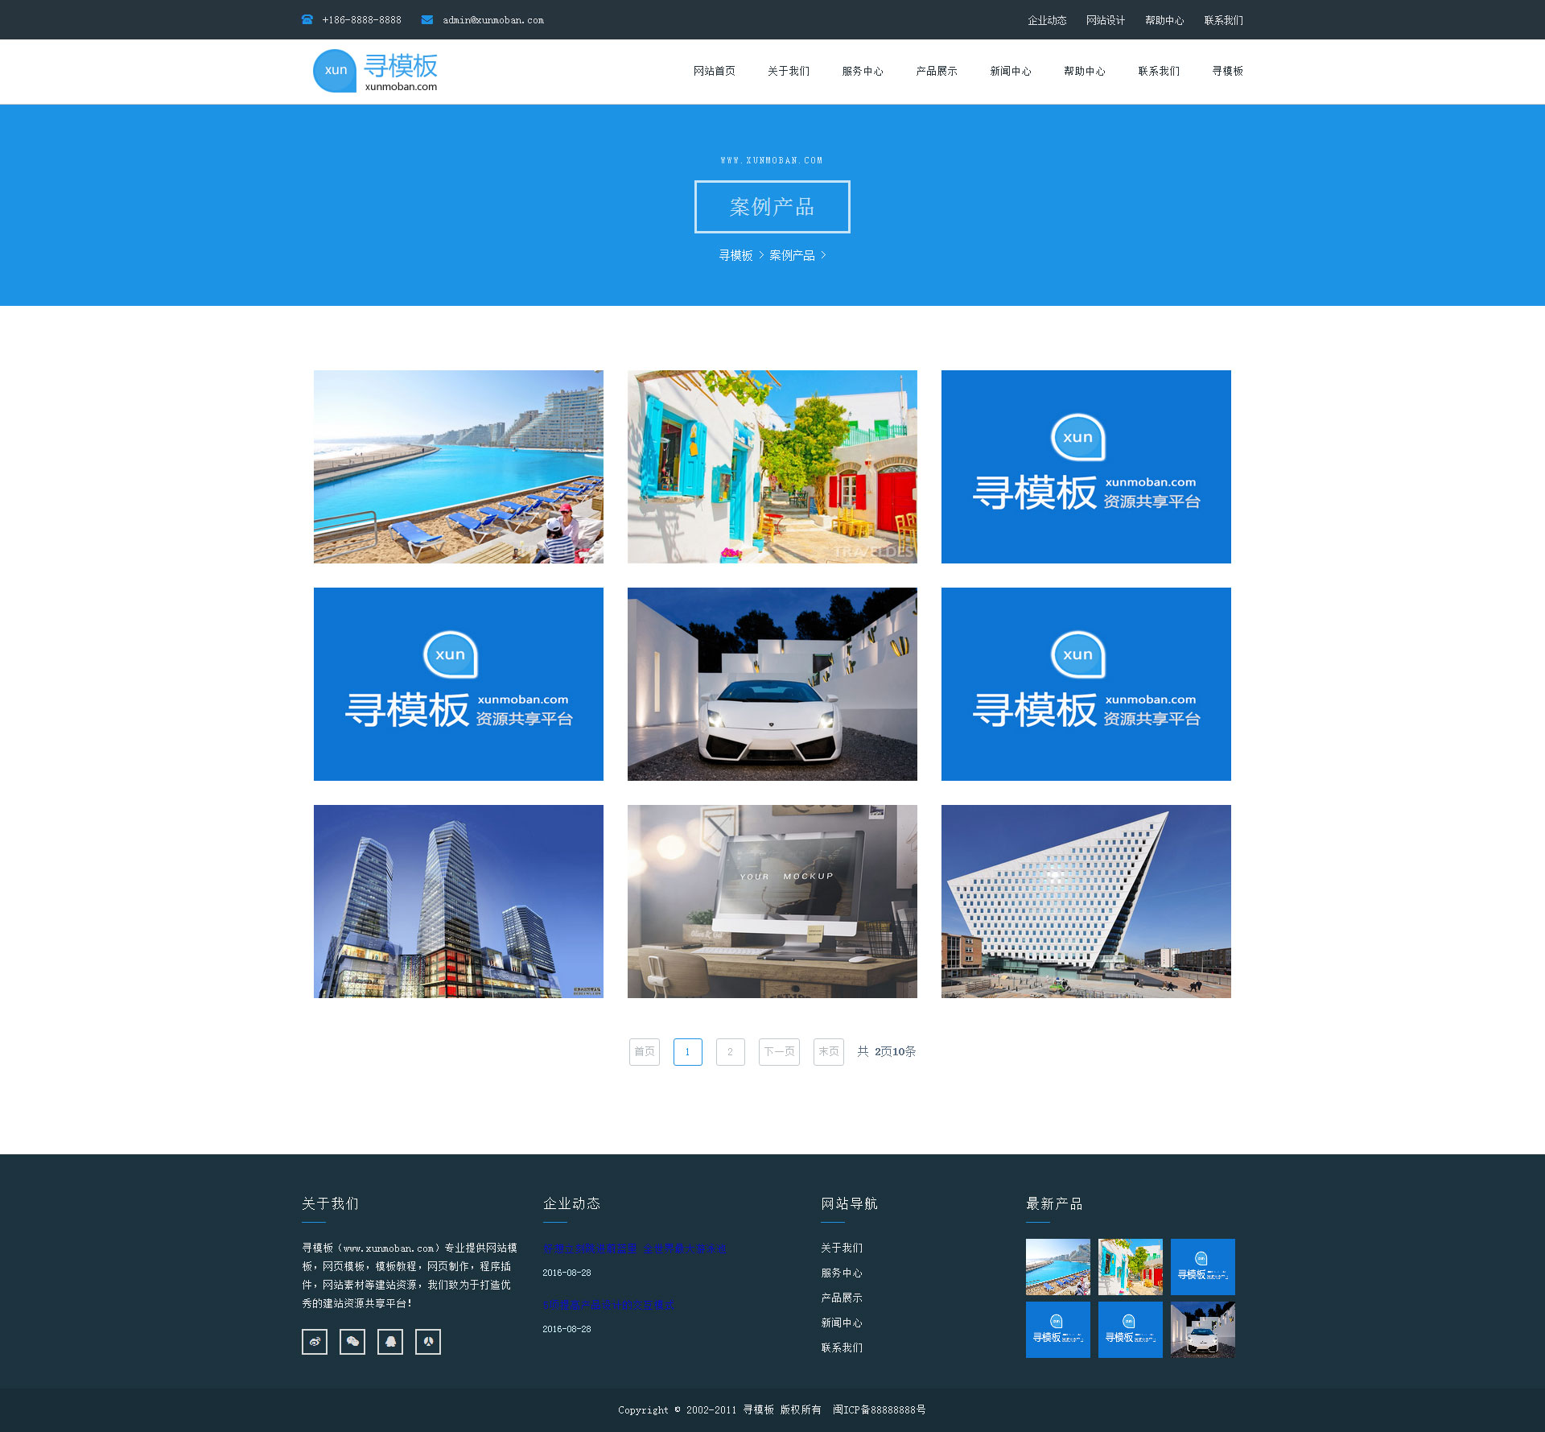Open 企业动态 link in top bar
Image resolution: width=1545 pixels, height=1432 pixels.
(x=1046, y=20)
